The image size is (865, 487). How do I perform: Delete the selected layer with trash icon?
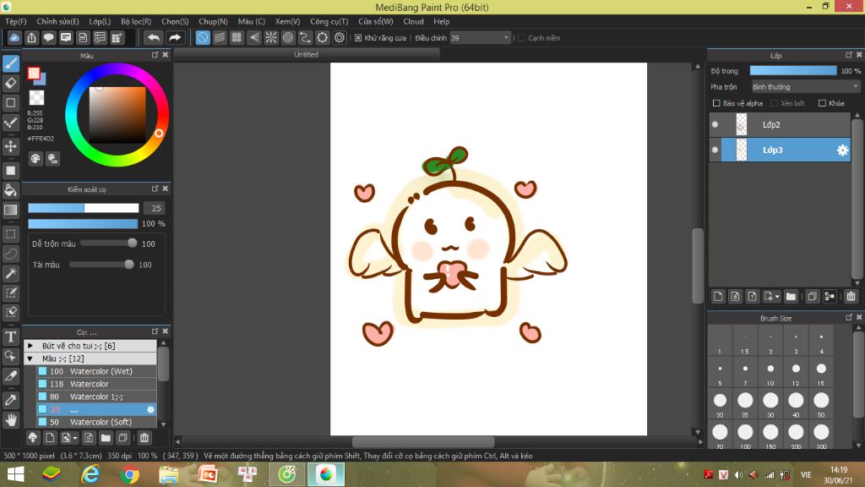(x=851, y=297)
